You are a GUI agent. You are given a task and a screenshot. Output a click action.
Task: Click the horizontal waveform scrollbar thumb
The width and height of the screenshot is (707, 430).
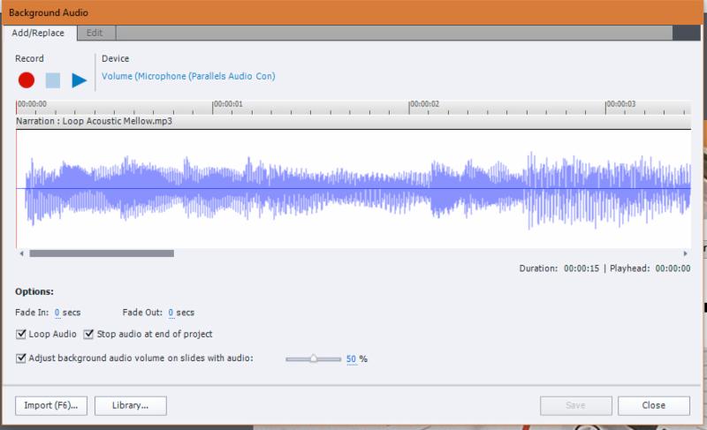pos(102,253)
